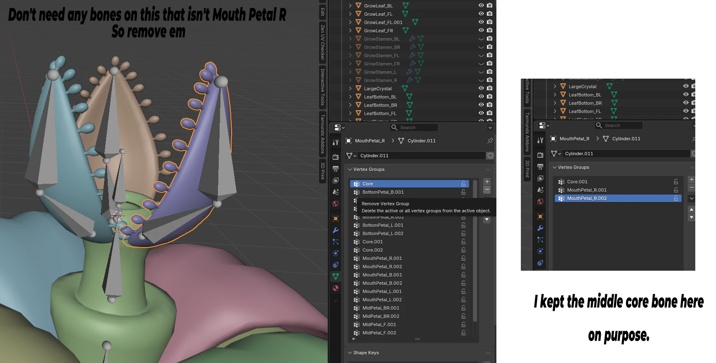The height and width of the screenshot is (363, 716).
Task: Hide GrowLeaf_BL with its eye icon
Action: pos(481,5)
